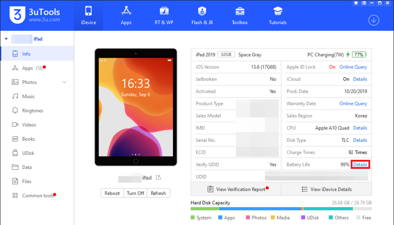Open Music in the sidebar
The image size is (394, 225).
point(37,96)
